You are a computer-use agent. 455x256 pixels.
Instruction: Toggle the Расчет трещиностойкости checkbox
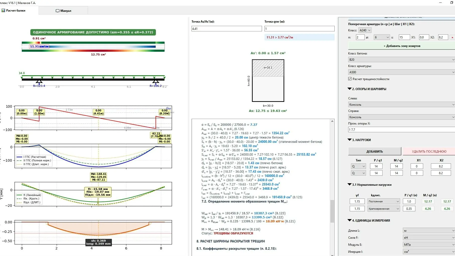coord(350,79)
